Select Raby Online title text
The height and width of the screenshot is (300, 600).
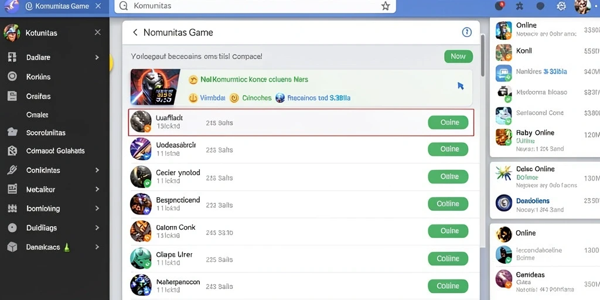(535, 133)
